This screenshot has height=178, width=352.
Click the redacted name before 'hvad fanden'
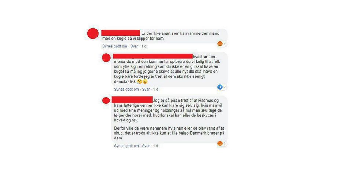(x=153, y=56)
